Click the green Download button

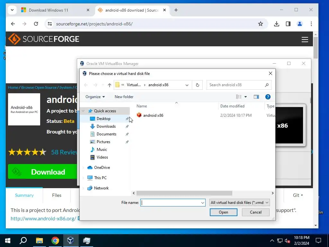43,172
